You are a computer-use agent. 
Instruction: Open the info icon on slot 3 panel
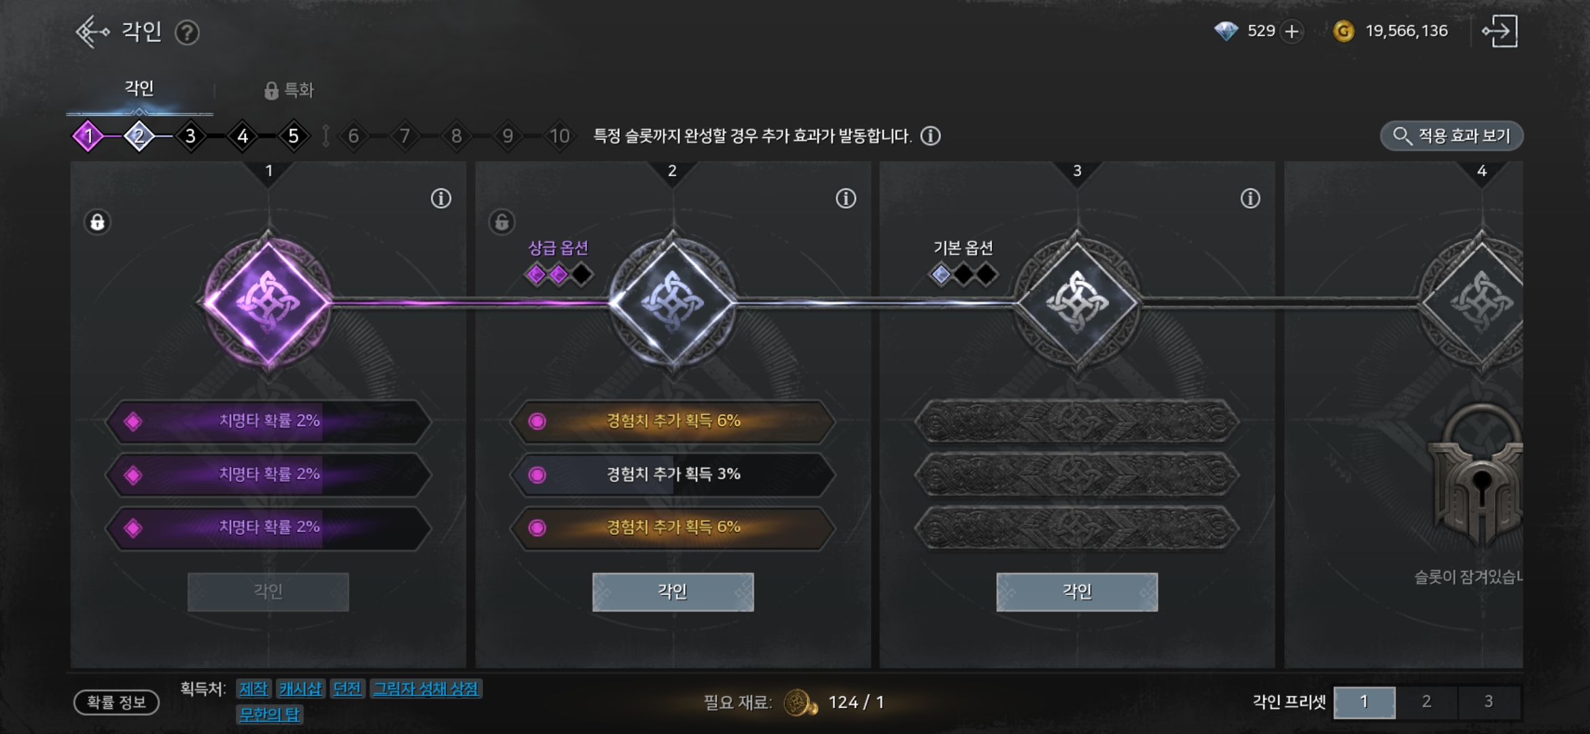[1250, 198]
